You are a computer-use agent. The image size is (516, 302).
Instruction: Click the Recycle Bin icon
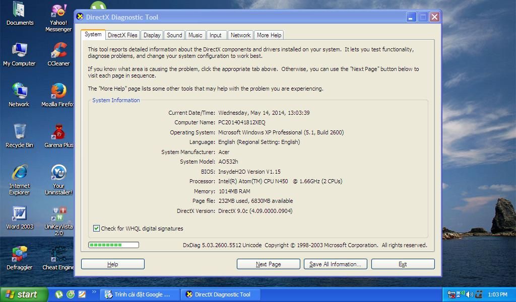[19, 133]
